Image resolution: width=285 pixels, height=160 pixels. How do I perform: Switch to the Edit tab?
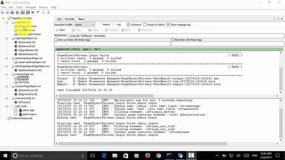click(x=59, y=19)
